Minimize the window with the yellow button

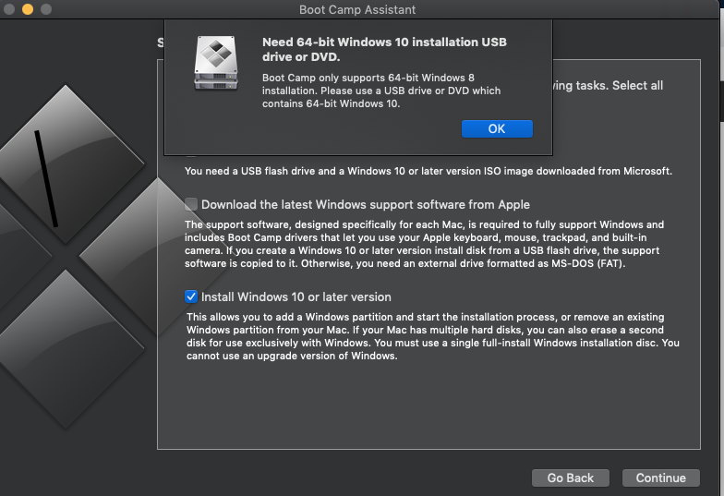(x=28, y=9)
